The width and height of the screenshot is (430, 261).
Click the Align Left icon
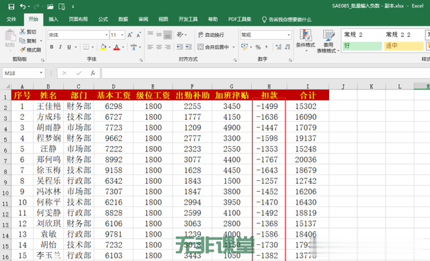click(150, 47)
